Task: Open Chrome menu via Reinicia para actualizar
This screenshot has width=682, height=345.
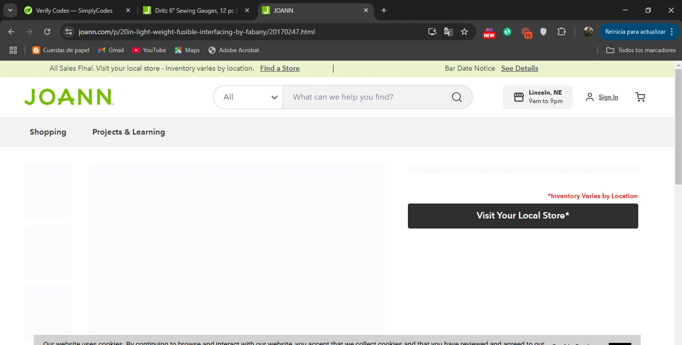Action: coord(639,32)
